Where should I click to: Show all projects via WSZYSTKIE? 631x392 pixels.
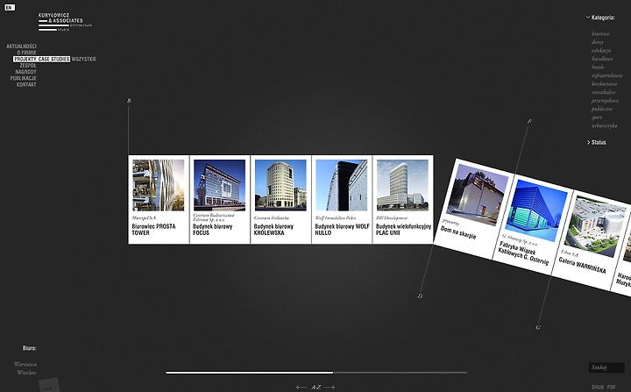coord(84,60)
